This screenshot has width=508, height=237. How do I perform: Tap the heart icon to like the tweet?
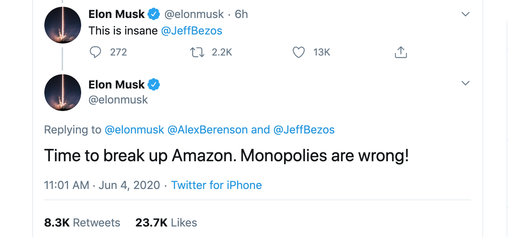pyautogui.click(x=299, y=52)
